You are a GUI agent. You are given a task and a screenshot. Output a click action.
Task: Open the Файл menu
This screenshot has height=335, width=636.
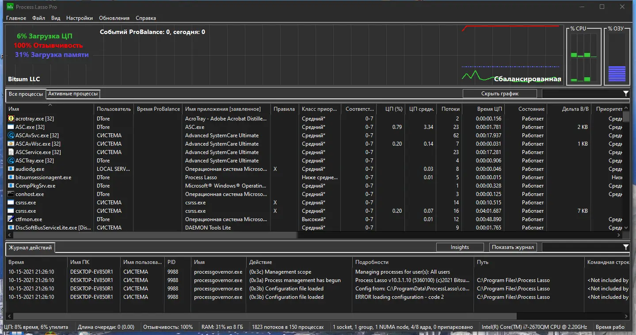point(39,18)
